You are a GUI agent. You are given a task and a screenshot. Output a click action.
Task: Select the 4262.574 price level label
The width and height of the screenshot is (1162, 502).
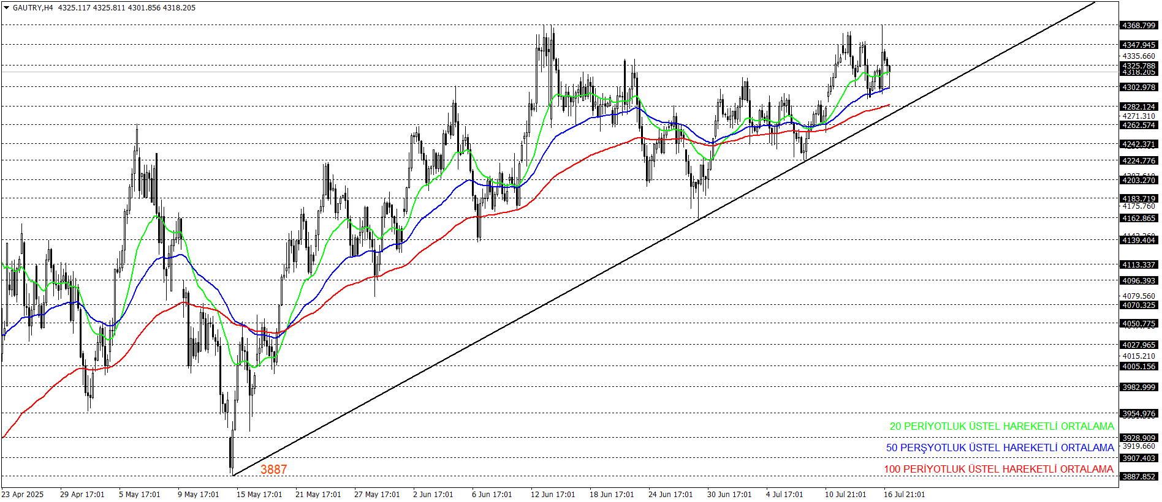1139,125
